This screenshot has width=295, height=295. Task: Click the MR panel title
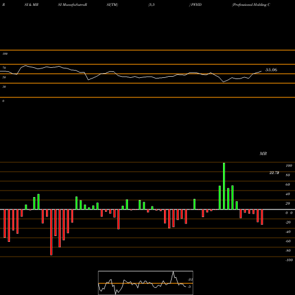[263, 153]
